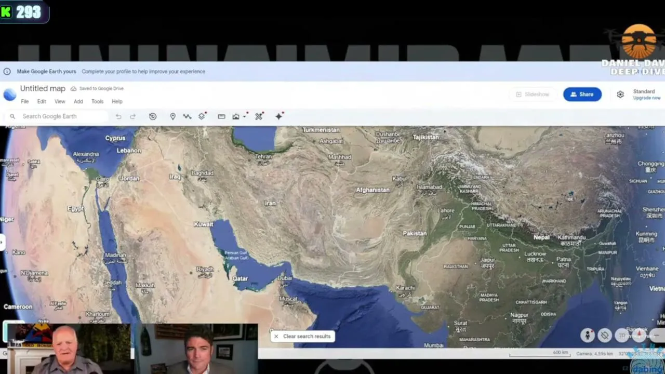Click the Pakistan label on the map
The width and height of the screenshot is (665, 374).
(415, 233)
